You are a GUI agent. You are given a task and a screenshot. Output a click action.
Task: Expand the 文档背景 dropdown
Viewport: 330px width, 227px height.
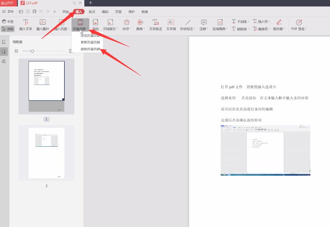110,25
